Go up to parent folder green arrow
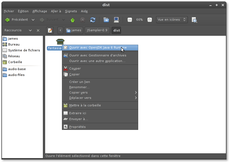 pos(73,20)
